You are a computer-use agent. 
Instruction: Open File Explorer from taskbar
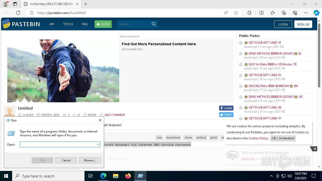point(115,176)
